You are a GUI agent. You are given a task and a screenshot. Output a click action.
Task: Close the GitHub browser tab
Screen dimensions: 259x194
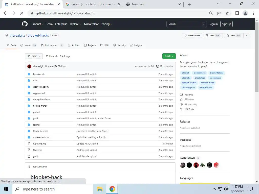click(x=59, y=4)
